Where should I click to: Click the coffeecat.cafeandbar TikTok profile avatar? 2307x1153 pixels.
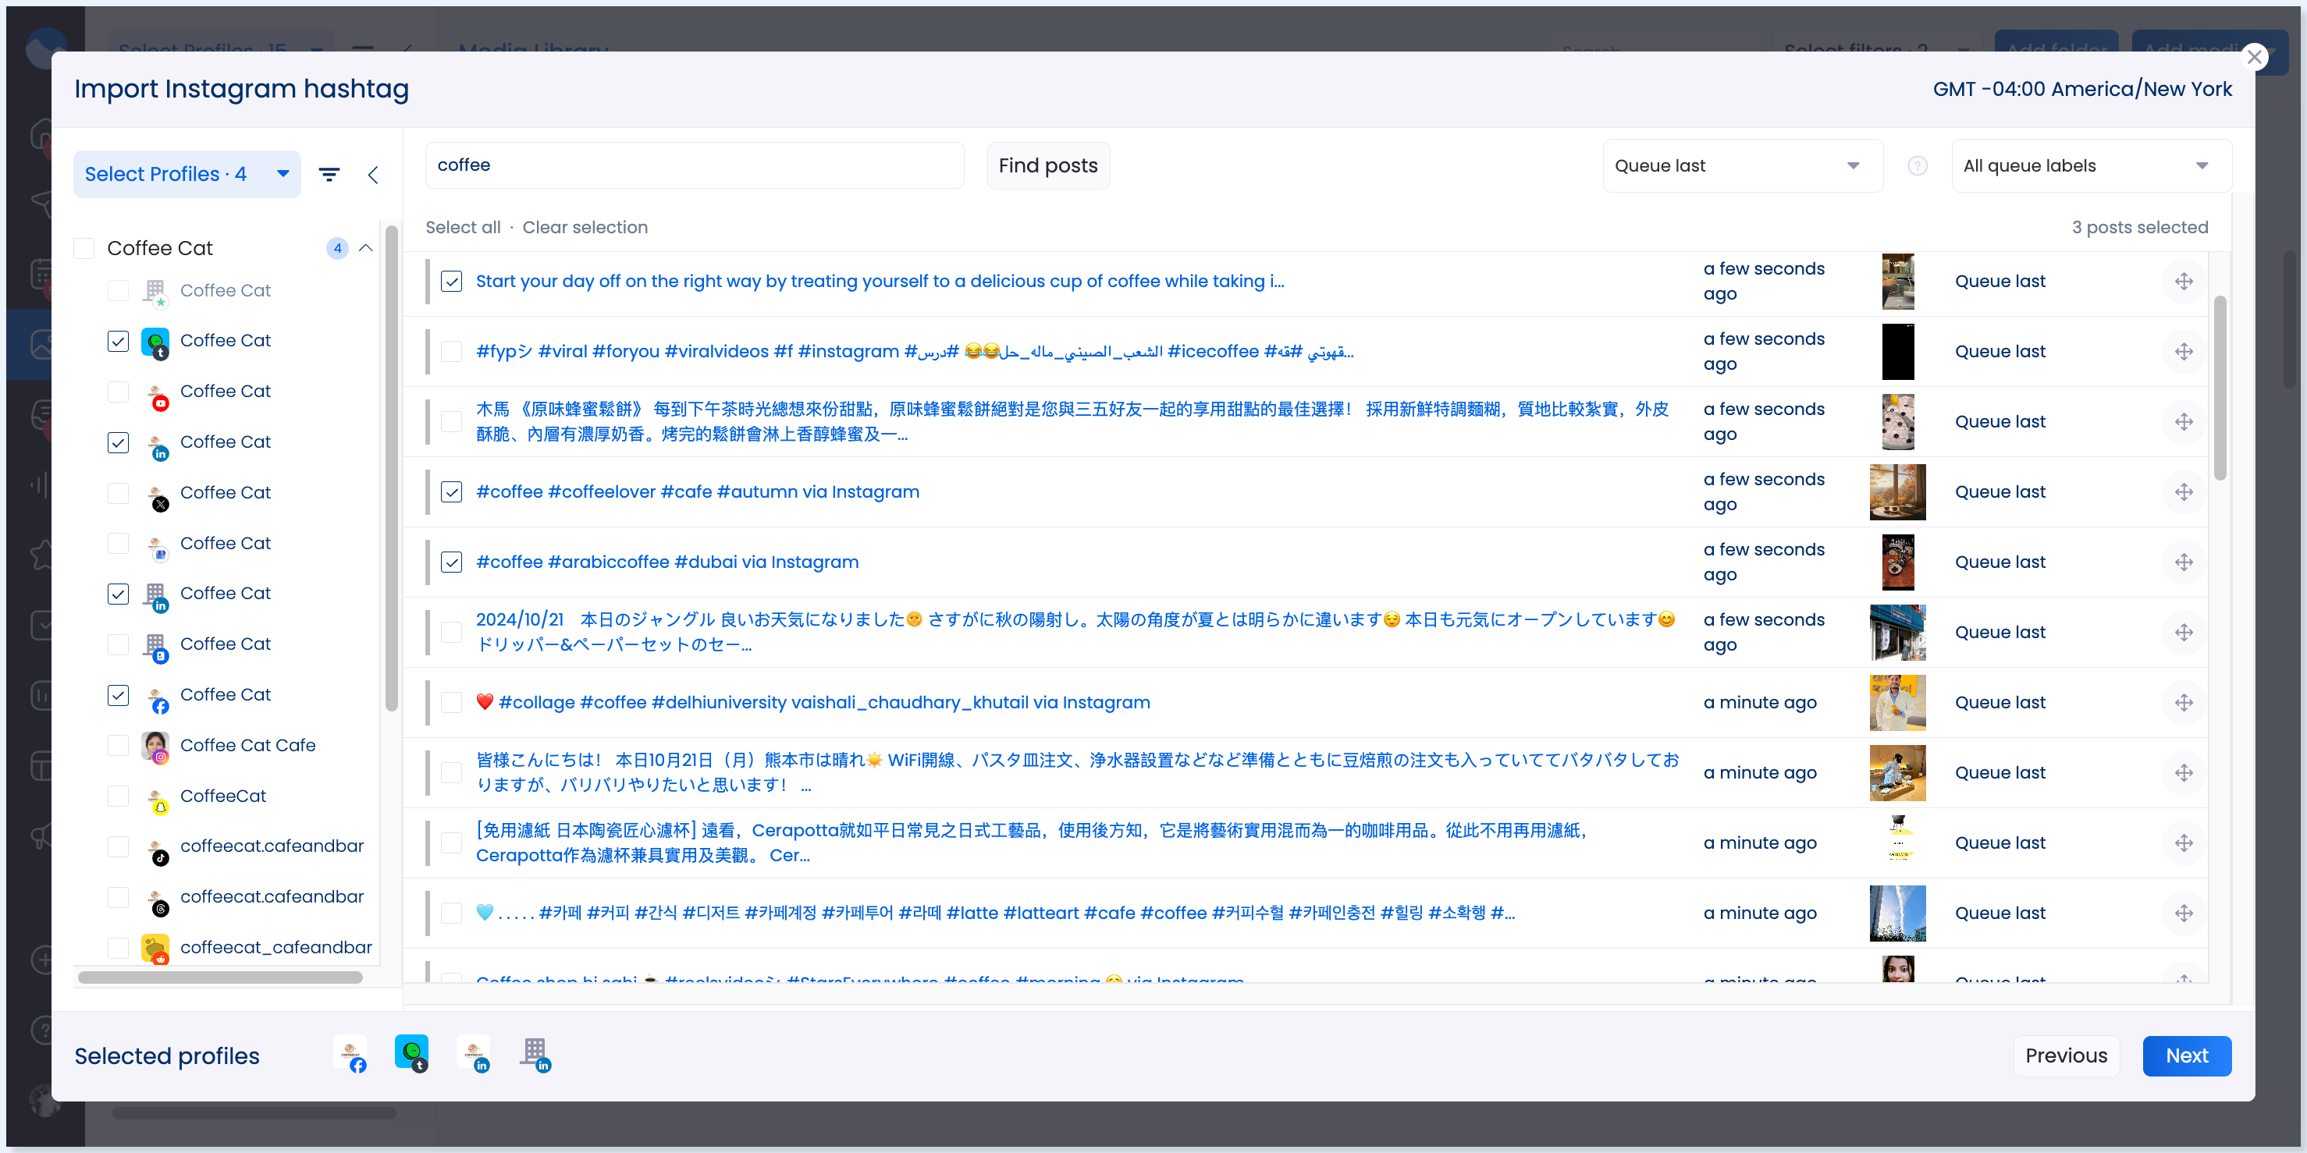[x=157, y=848]
